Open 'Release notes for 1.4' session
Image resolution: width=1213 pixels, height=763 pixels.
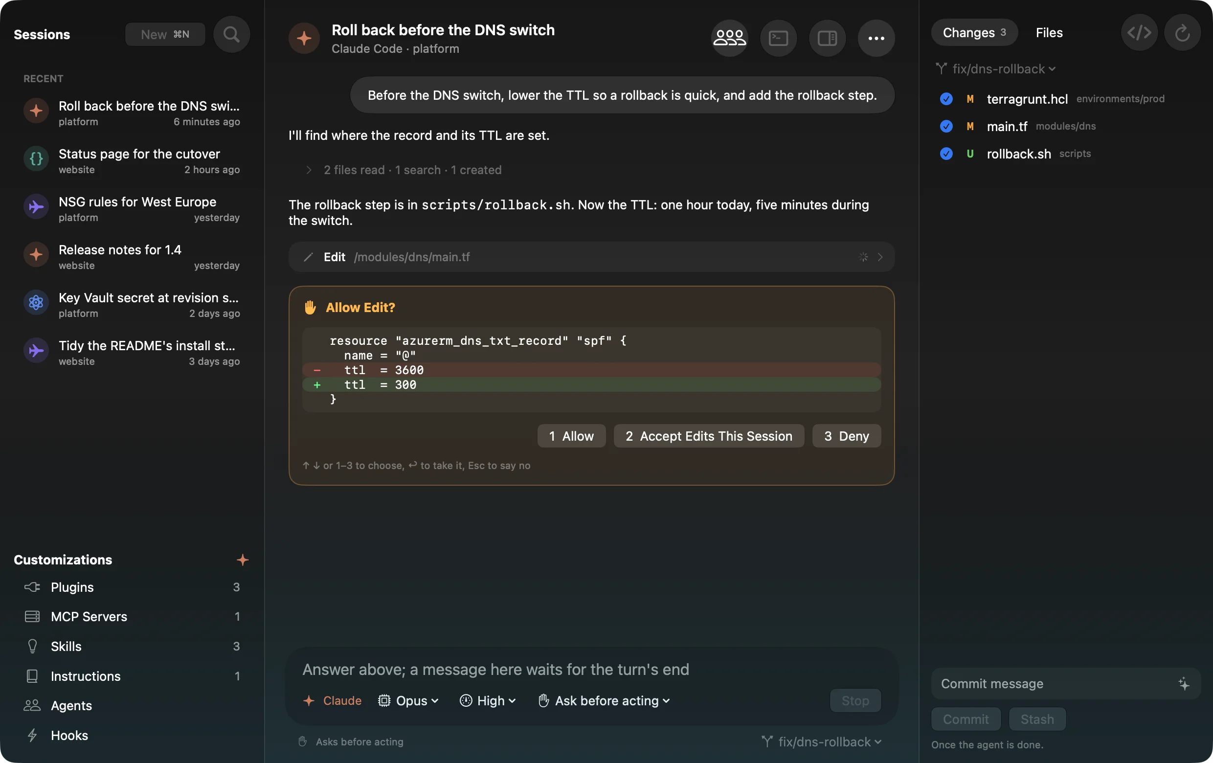pos(132,256)
